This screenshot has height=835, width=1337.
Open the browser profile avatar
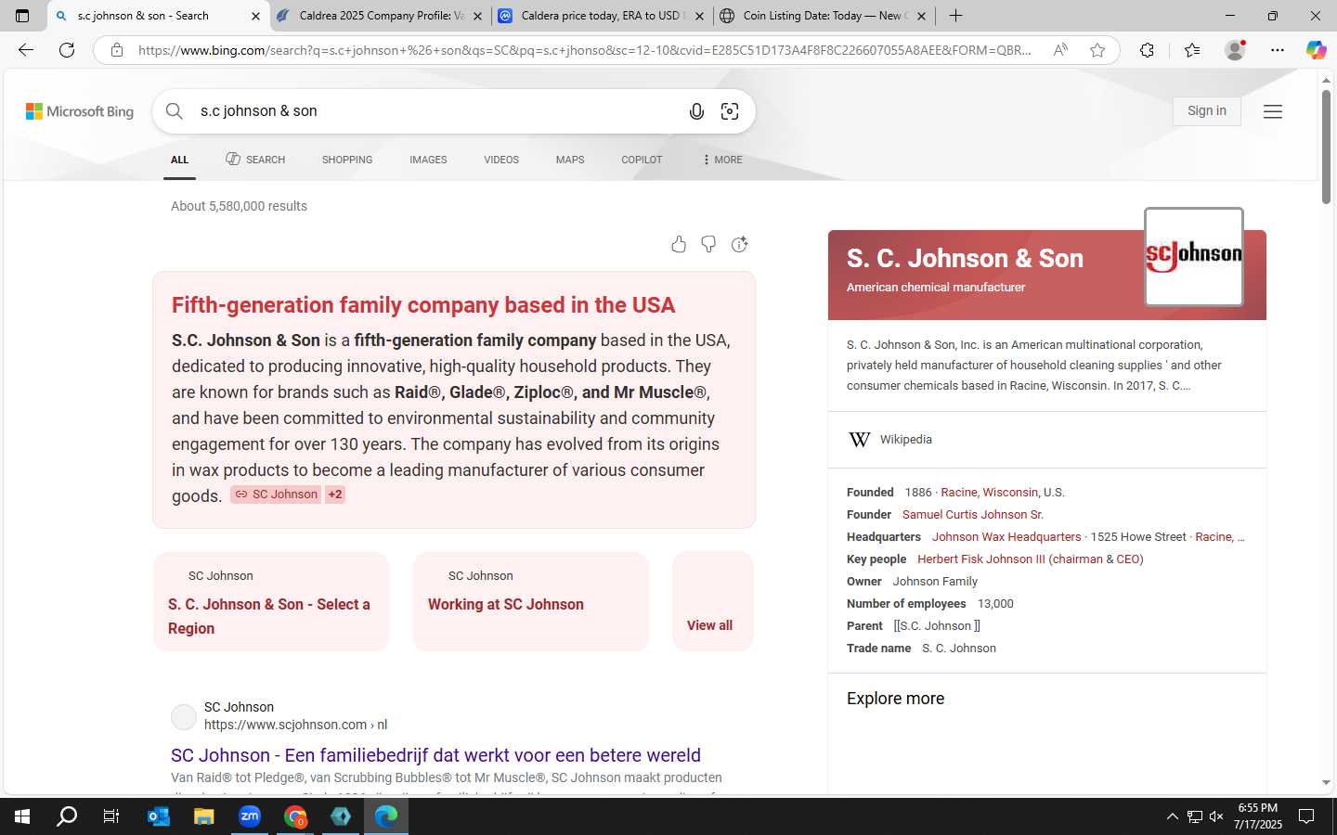coord(1235,50)
